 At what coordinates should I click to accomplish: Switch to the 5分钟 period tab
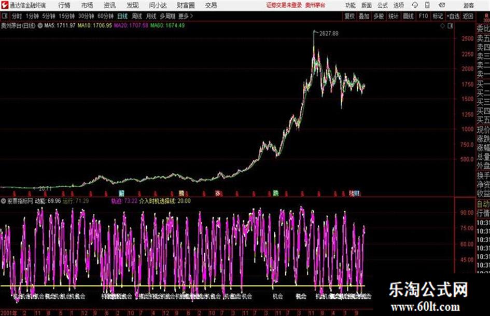tap(49, 16)
